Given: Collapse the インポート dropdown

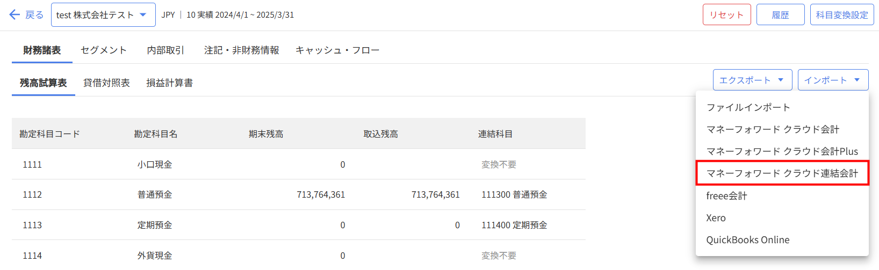Looking at the screenshot, I should [832, 80].
